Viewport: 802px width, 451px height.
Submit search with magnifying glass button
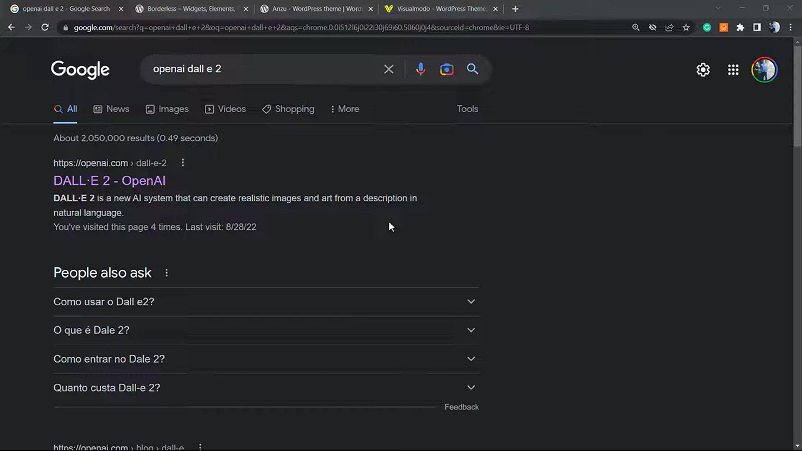[472, 69]
